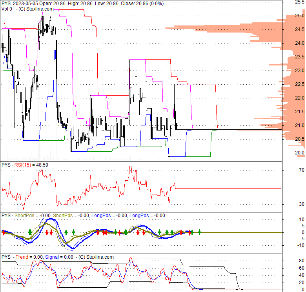The image size is (306, 292).
Task: Click the 23.5 price axis label
Action: coord(300,57)
